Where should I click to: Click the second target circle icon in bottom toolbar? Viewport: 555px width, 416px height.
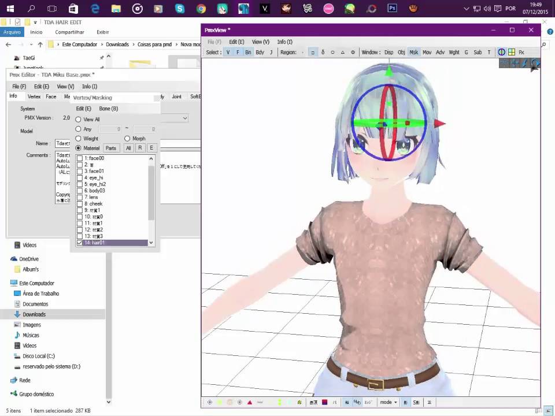pyautogui.click(x=239, y=402)
